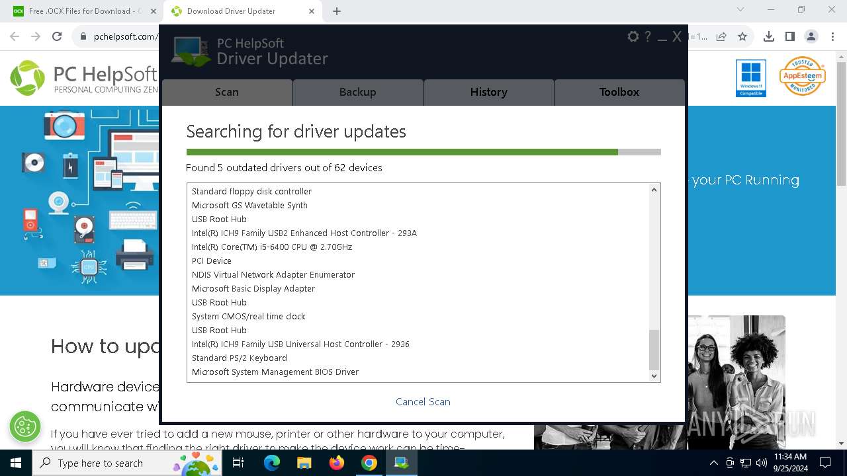The height and width of the screenshot is (476, 847).
Task: Launch Microsoft Edge from taskbar
Action: pos(272,463)
